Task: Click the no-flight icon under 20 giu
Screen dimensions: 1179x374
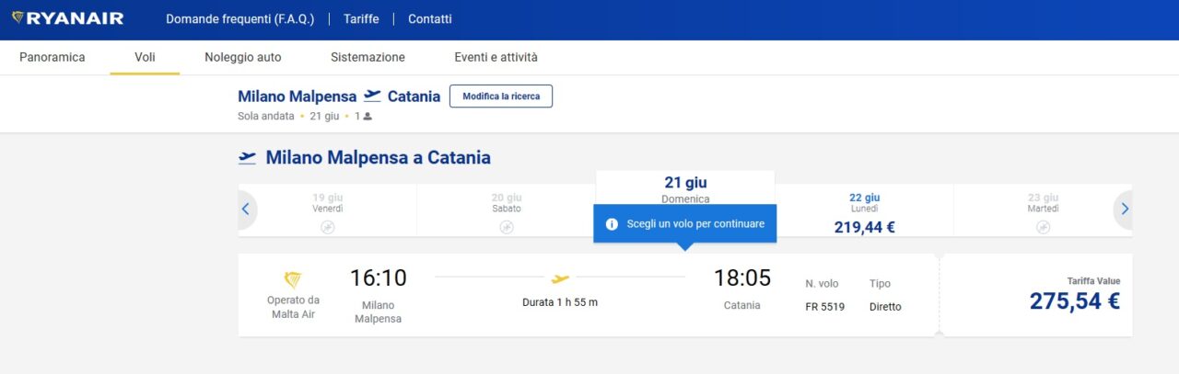Action: (x=507, y=227)
